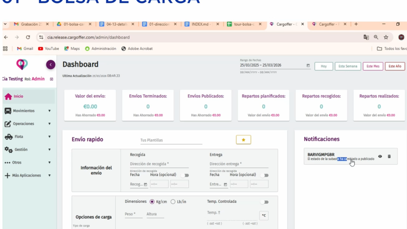View the BARVIGMPGBR notification with eye icon
The image size is (407, 229).
click(380, 156)
